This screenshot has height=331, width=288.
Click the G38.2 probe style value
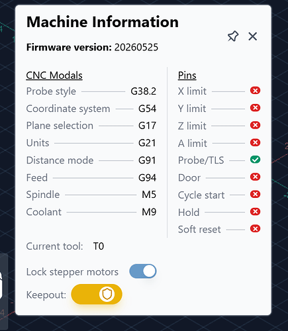[x=144, y=91]
